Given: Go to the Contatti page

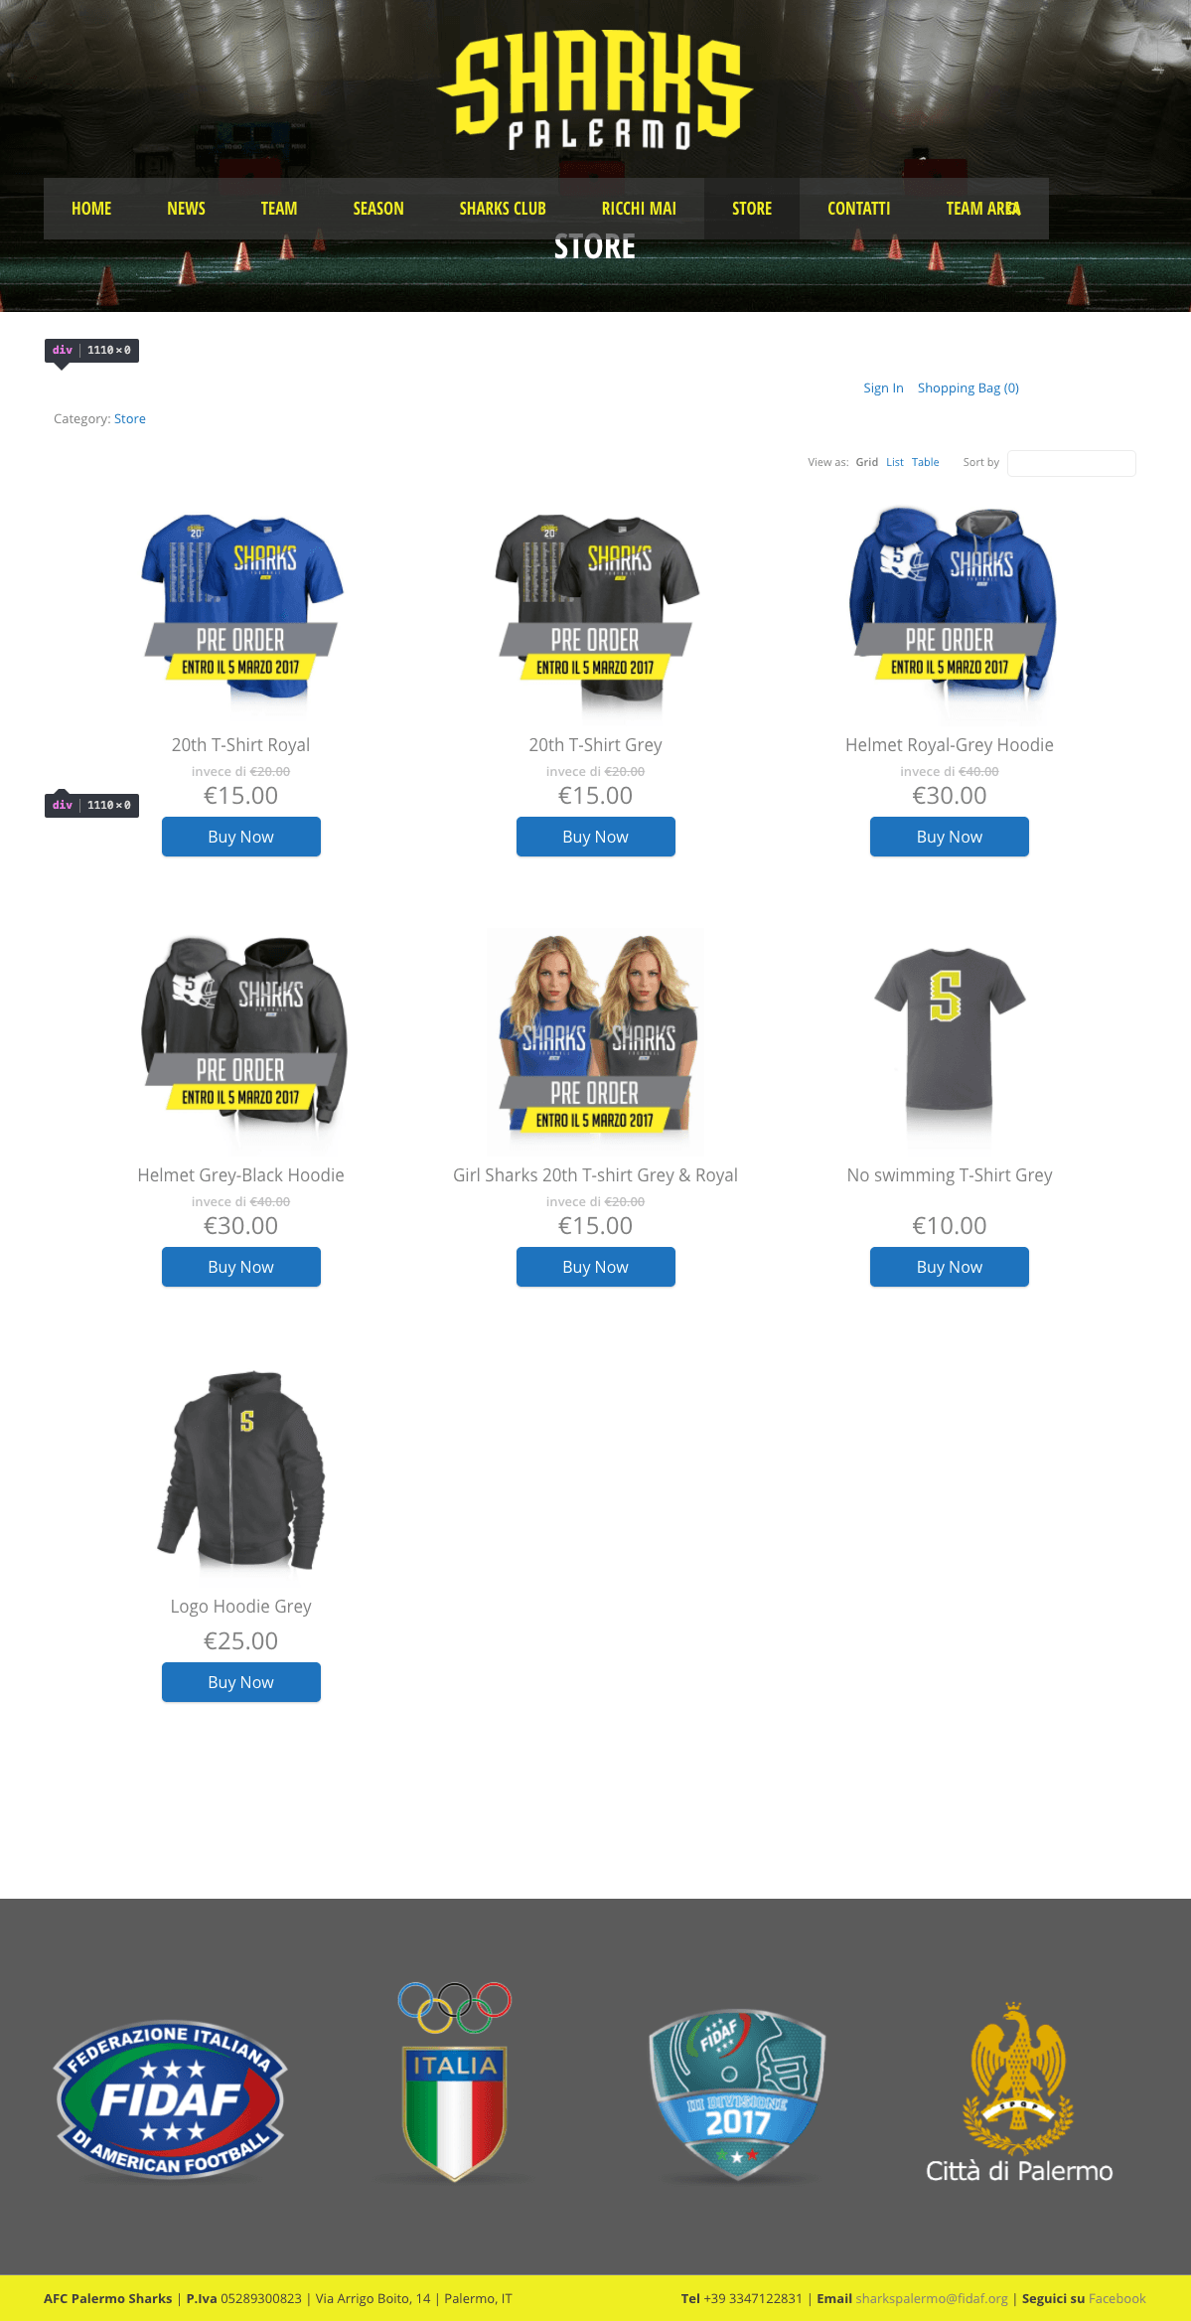Looking at the screenshot, I should pos(858,209).
